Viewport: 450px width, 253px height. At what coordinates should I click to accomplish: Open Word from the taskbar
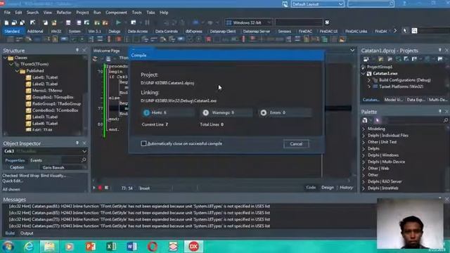coord(131,247)
